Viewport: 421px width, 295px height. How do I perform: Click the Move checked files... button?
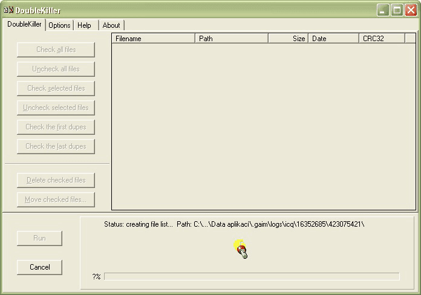click(56, 199)
